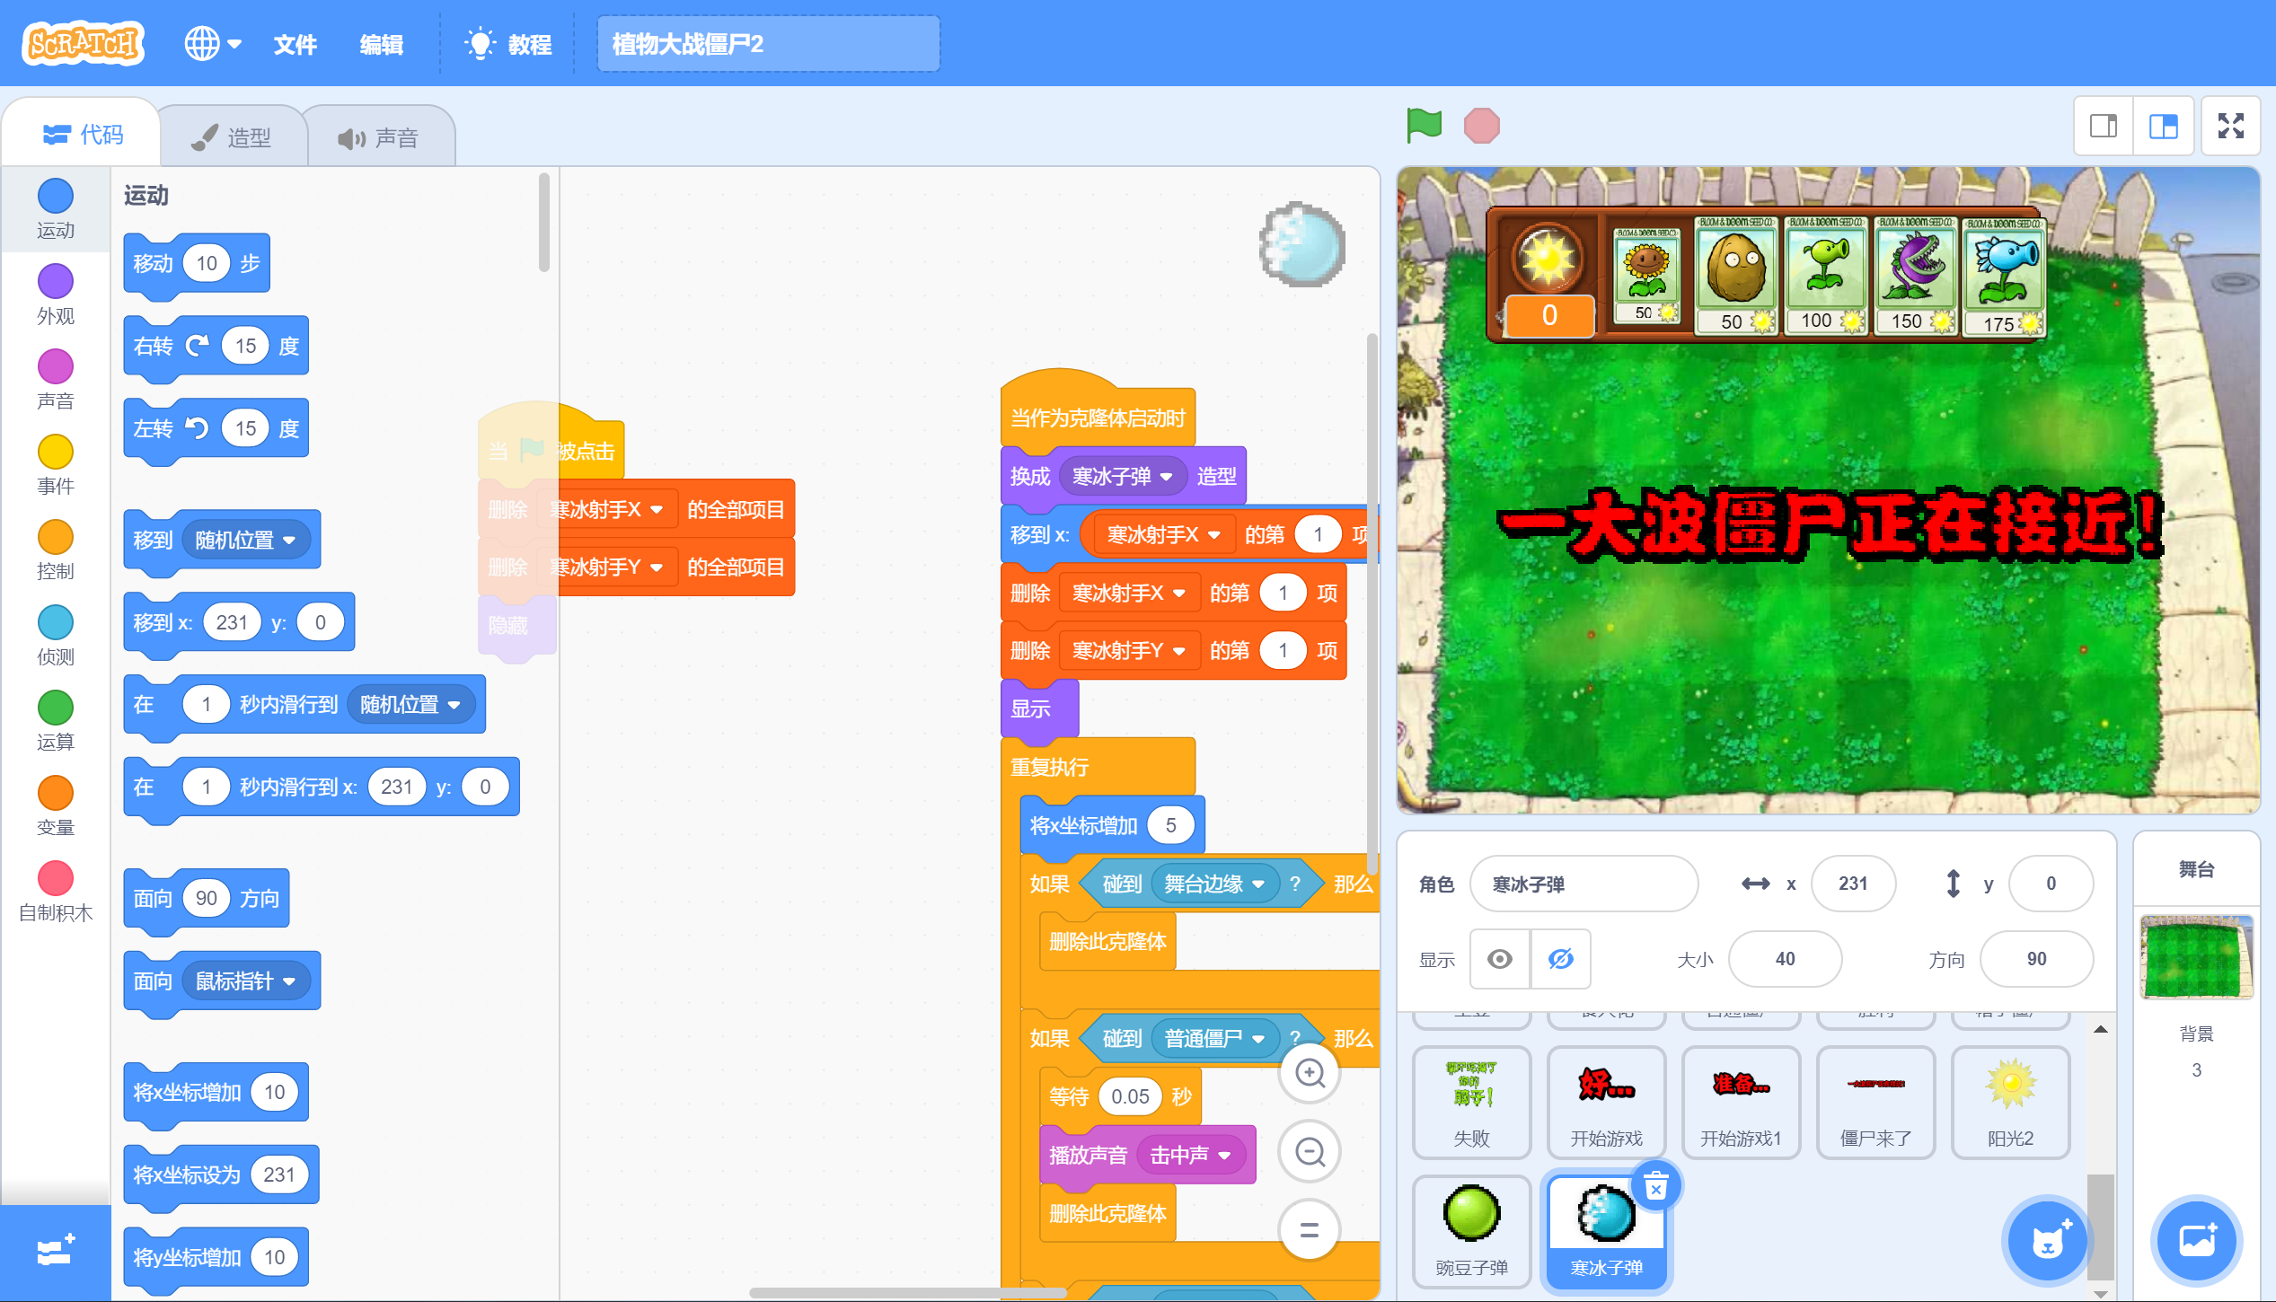This screenshot has width=2276, height=1302.
Task: Select the 开始游戏1 sprite
Action: (x=1741, y=1102)
